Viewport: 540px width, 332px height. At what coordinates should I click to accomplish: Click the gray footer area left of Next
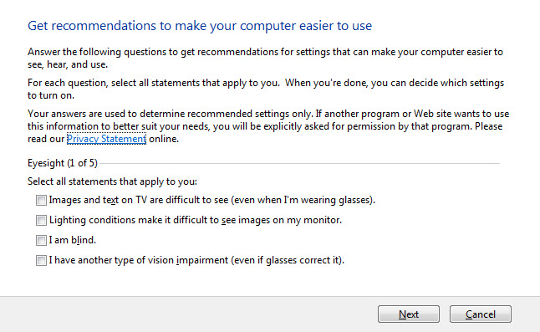tap(189, 314)
